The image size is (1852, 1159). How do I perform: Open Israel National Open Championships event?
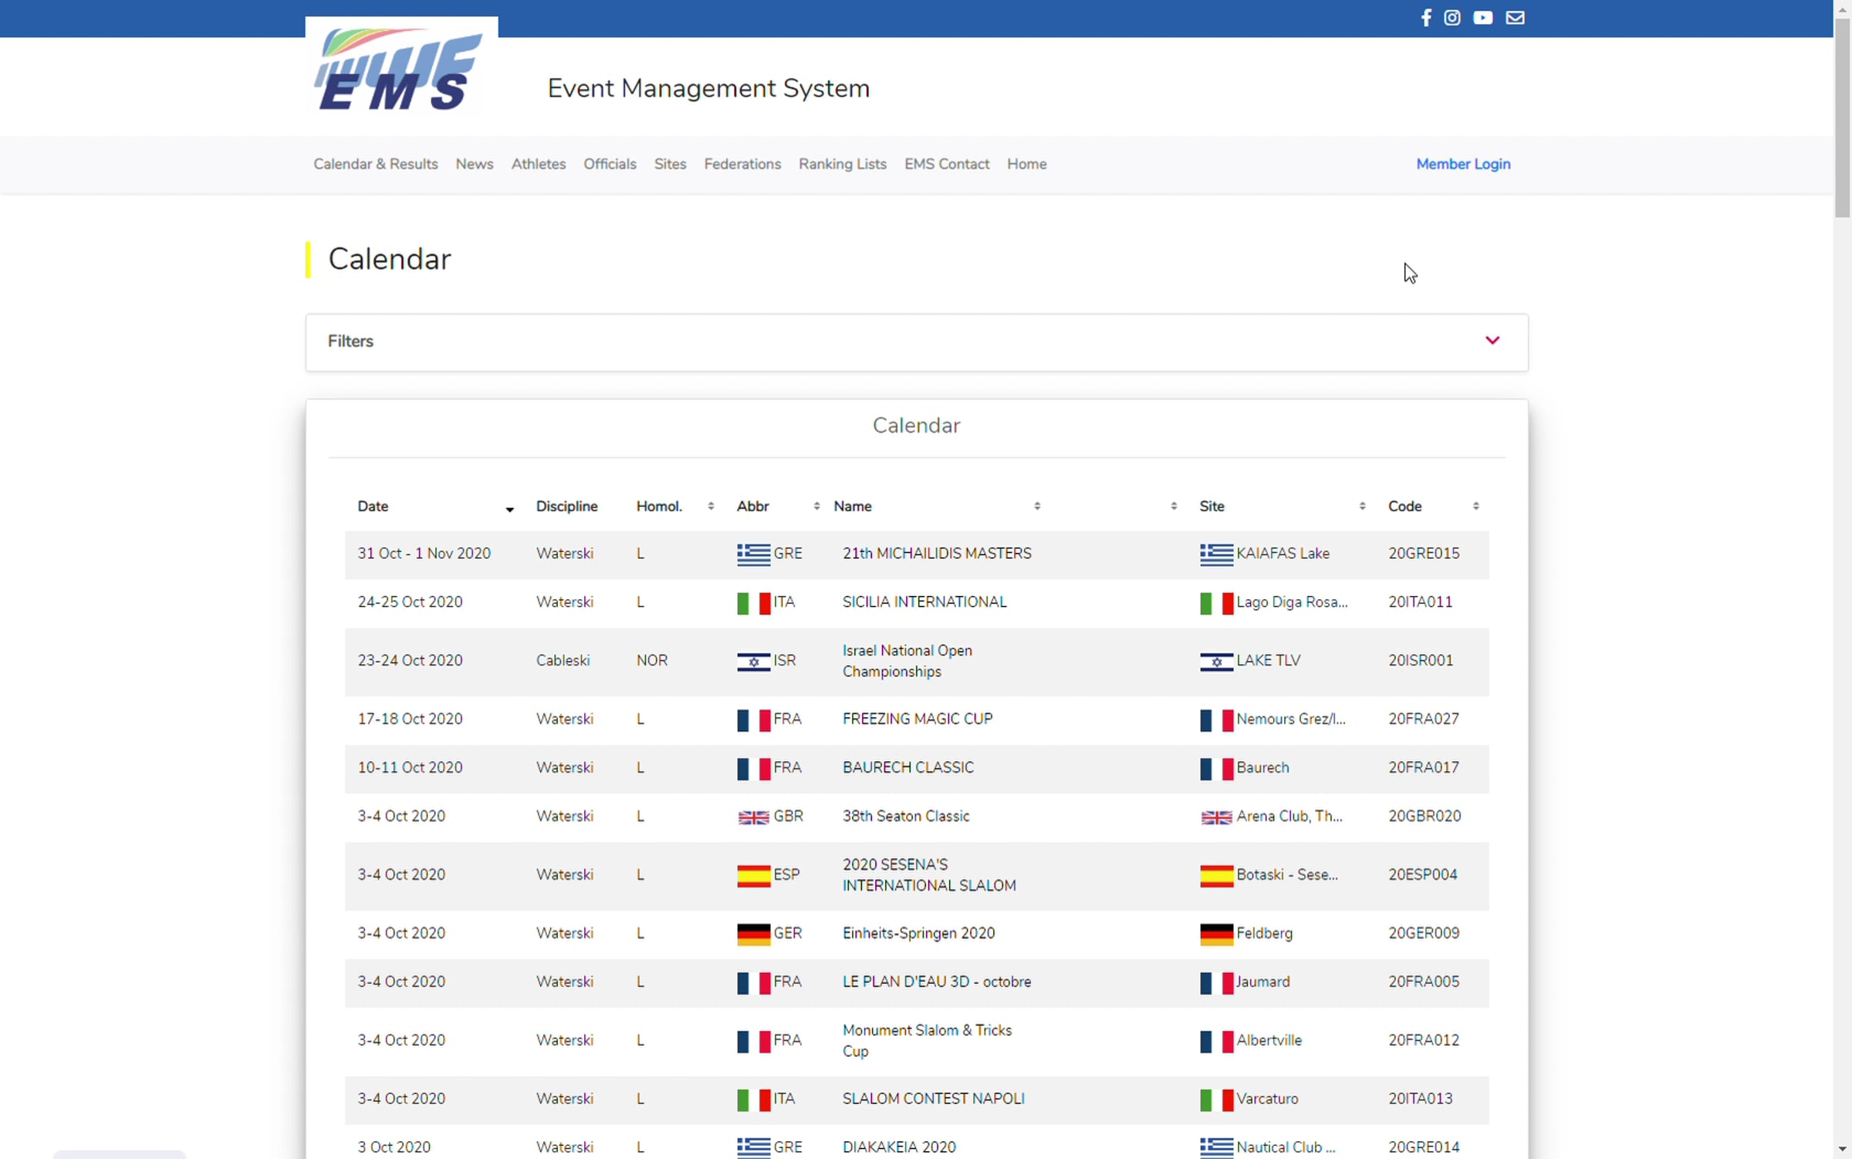[907, 661]
